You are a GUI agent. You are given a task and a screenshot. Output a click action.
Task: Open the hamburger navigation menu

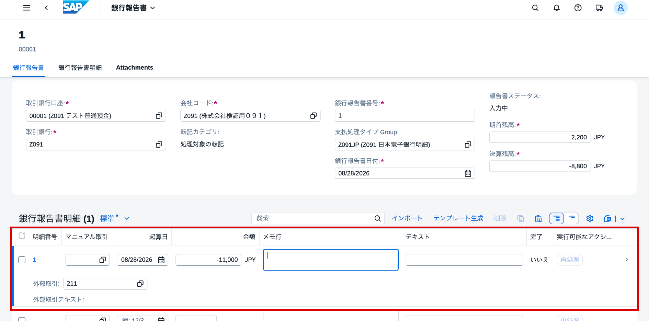coord(27,8)
